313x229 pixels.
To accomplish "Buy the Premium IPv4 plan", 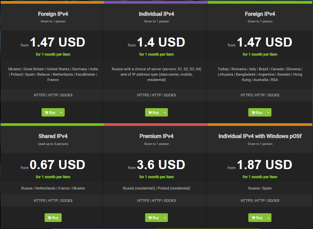I will [153, 218].
